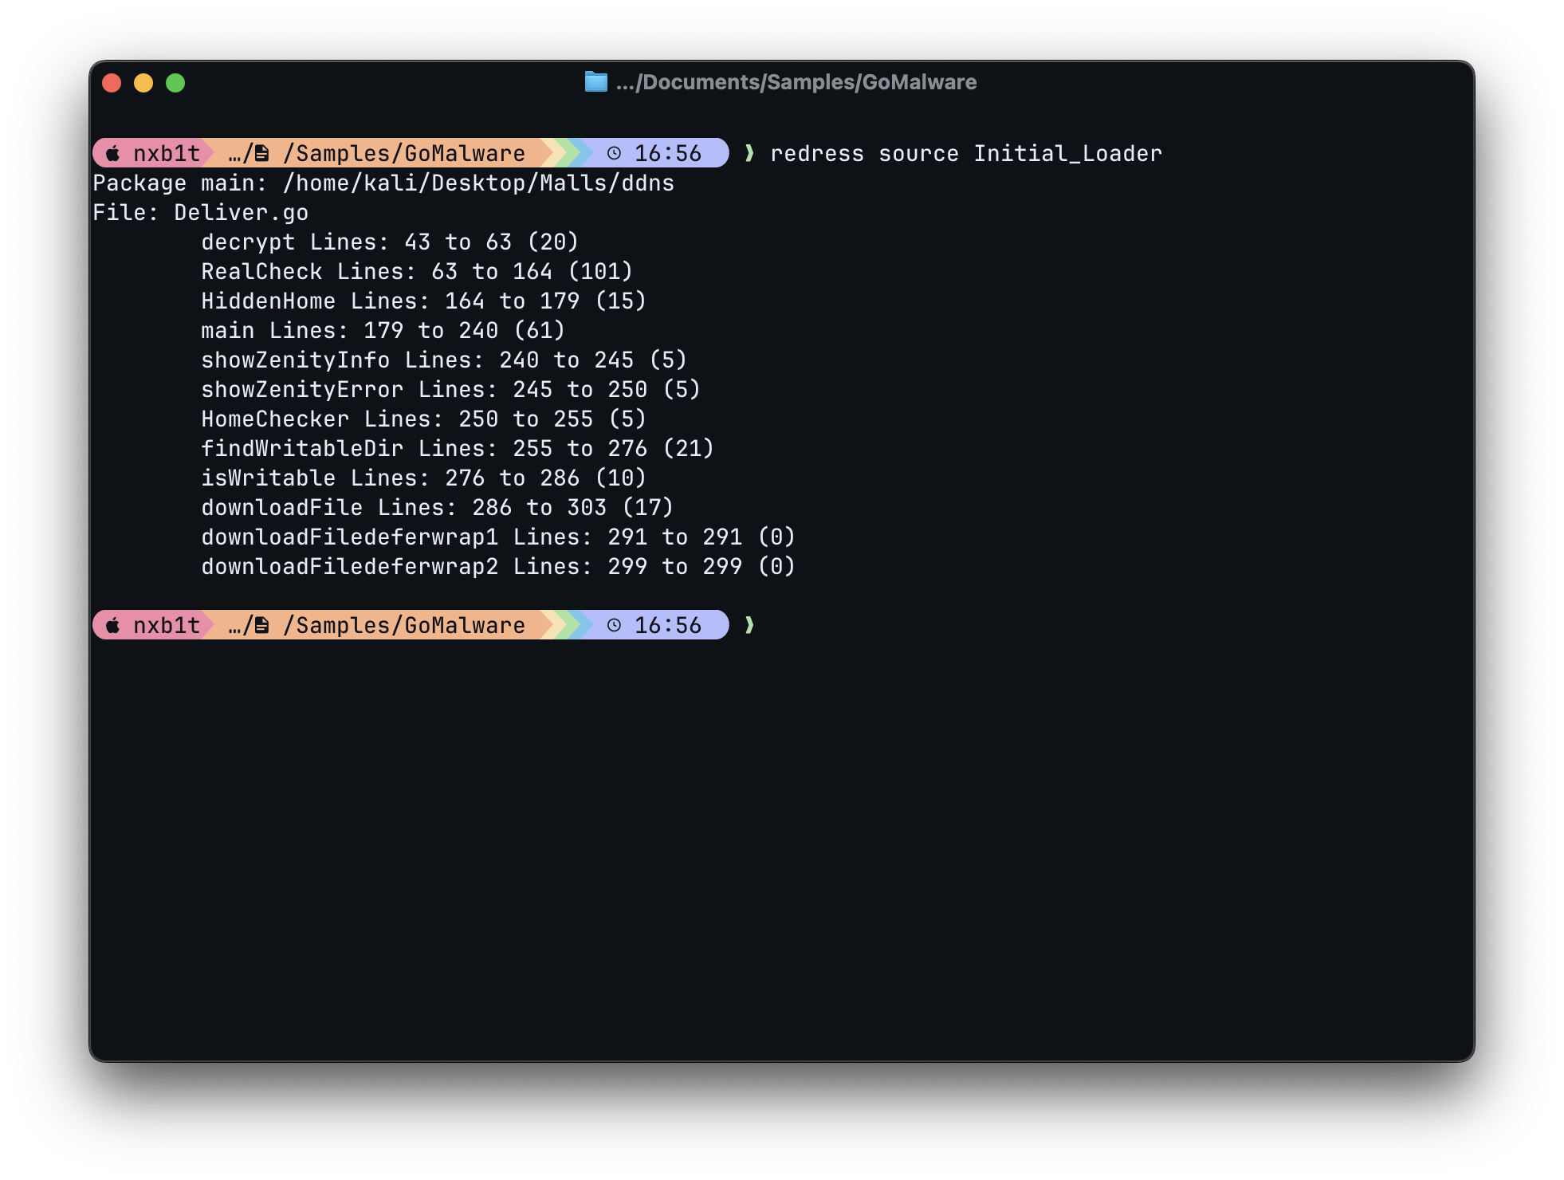
Task: Click the Apple logo in the first prompt
Action: [112, 153]
